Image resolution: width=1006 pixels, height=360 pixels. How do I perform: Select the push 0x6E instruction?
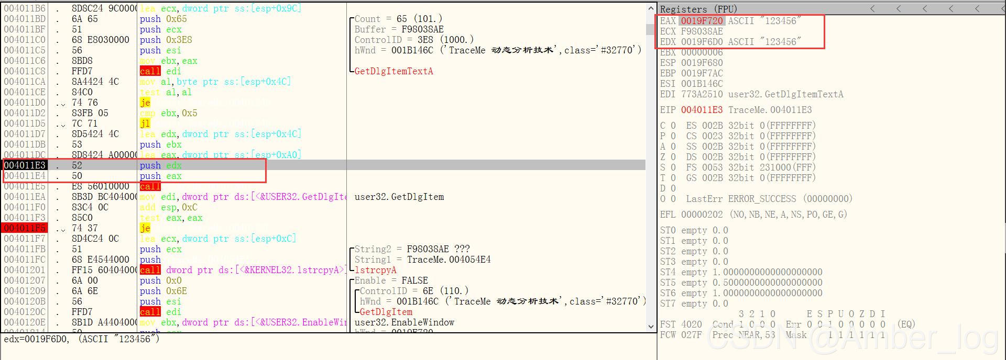163,291
